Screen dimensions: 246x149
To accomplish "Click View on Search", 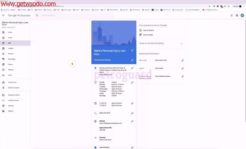I will point(148,30).
